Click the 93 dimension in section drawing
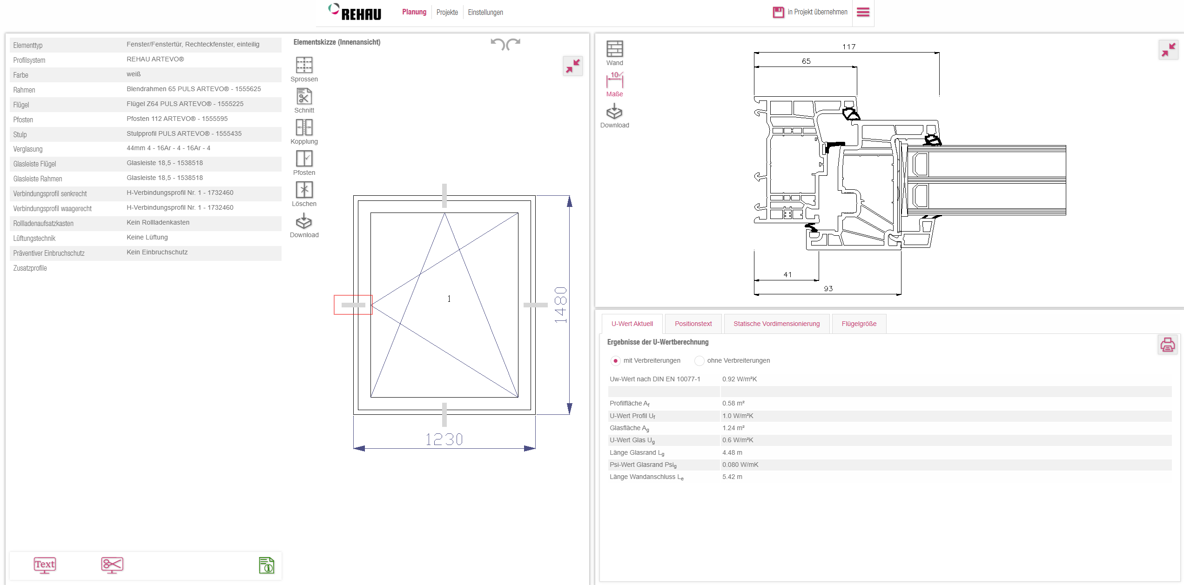The height and width of the screenshot is (585, 1184). pyautogui.click(x=828, y=289)
